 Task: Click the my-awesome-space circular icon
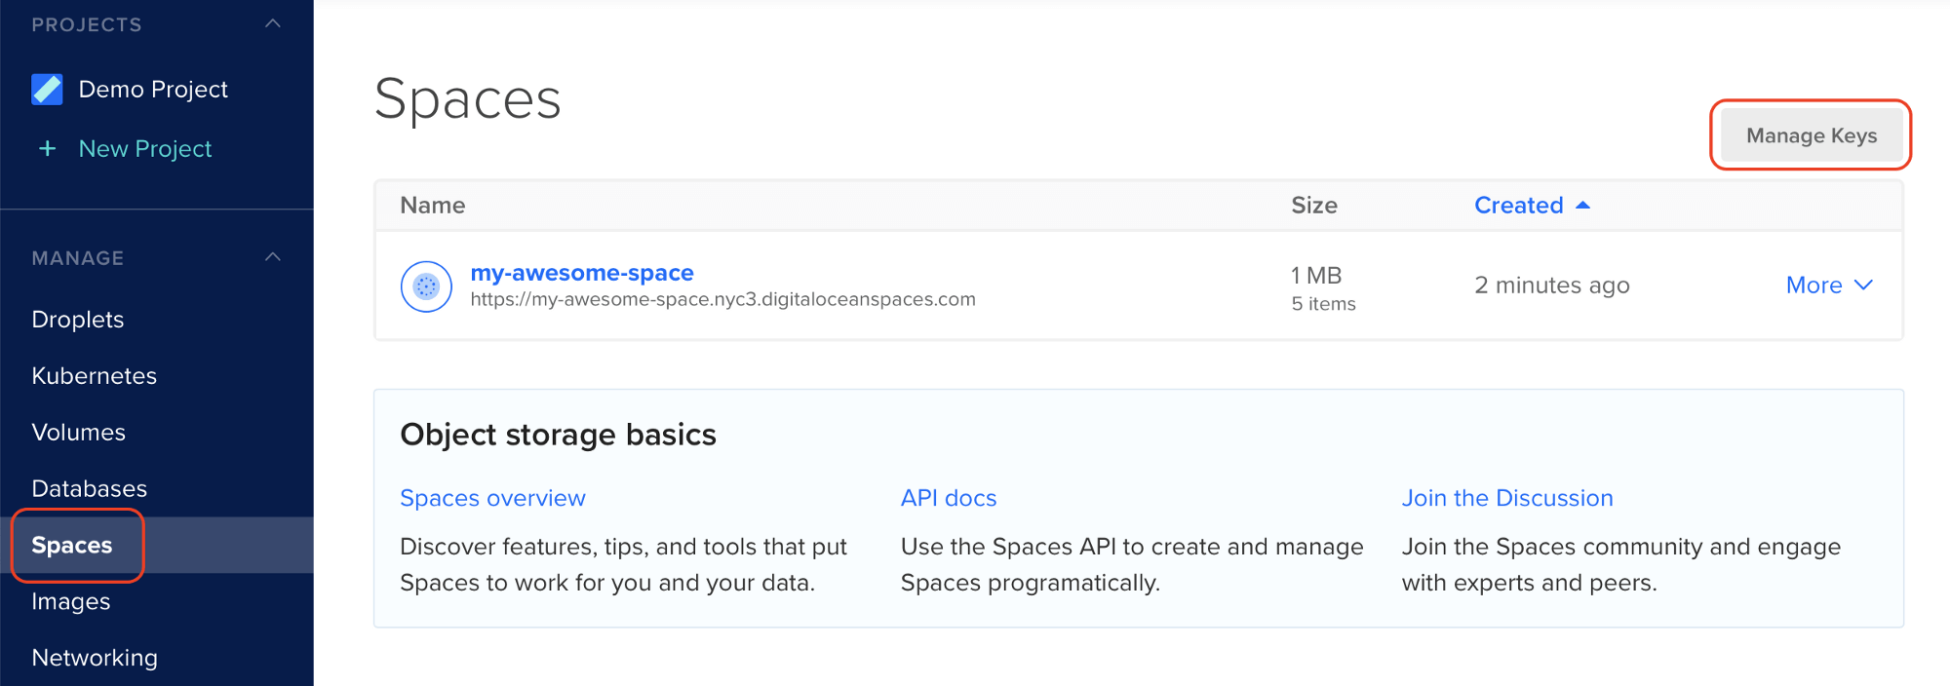coord(426,286)
